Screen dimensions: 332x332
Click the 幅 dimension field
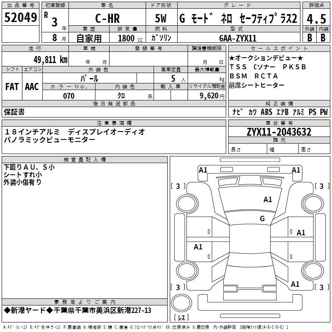click(283, 149)
